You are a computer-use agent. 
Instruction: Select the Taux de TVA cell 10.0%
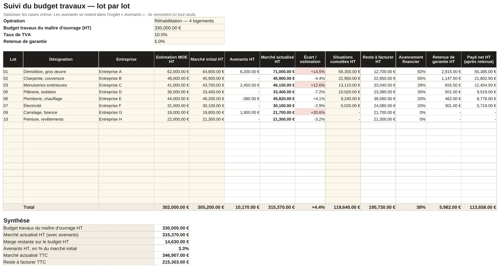(189, 35)
